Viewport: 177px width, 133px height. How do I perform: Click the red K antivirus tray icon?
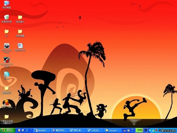click(x=156, y=130)
